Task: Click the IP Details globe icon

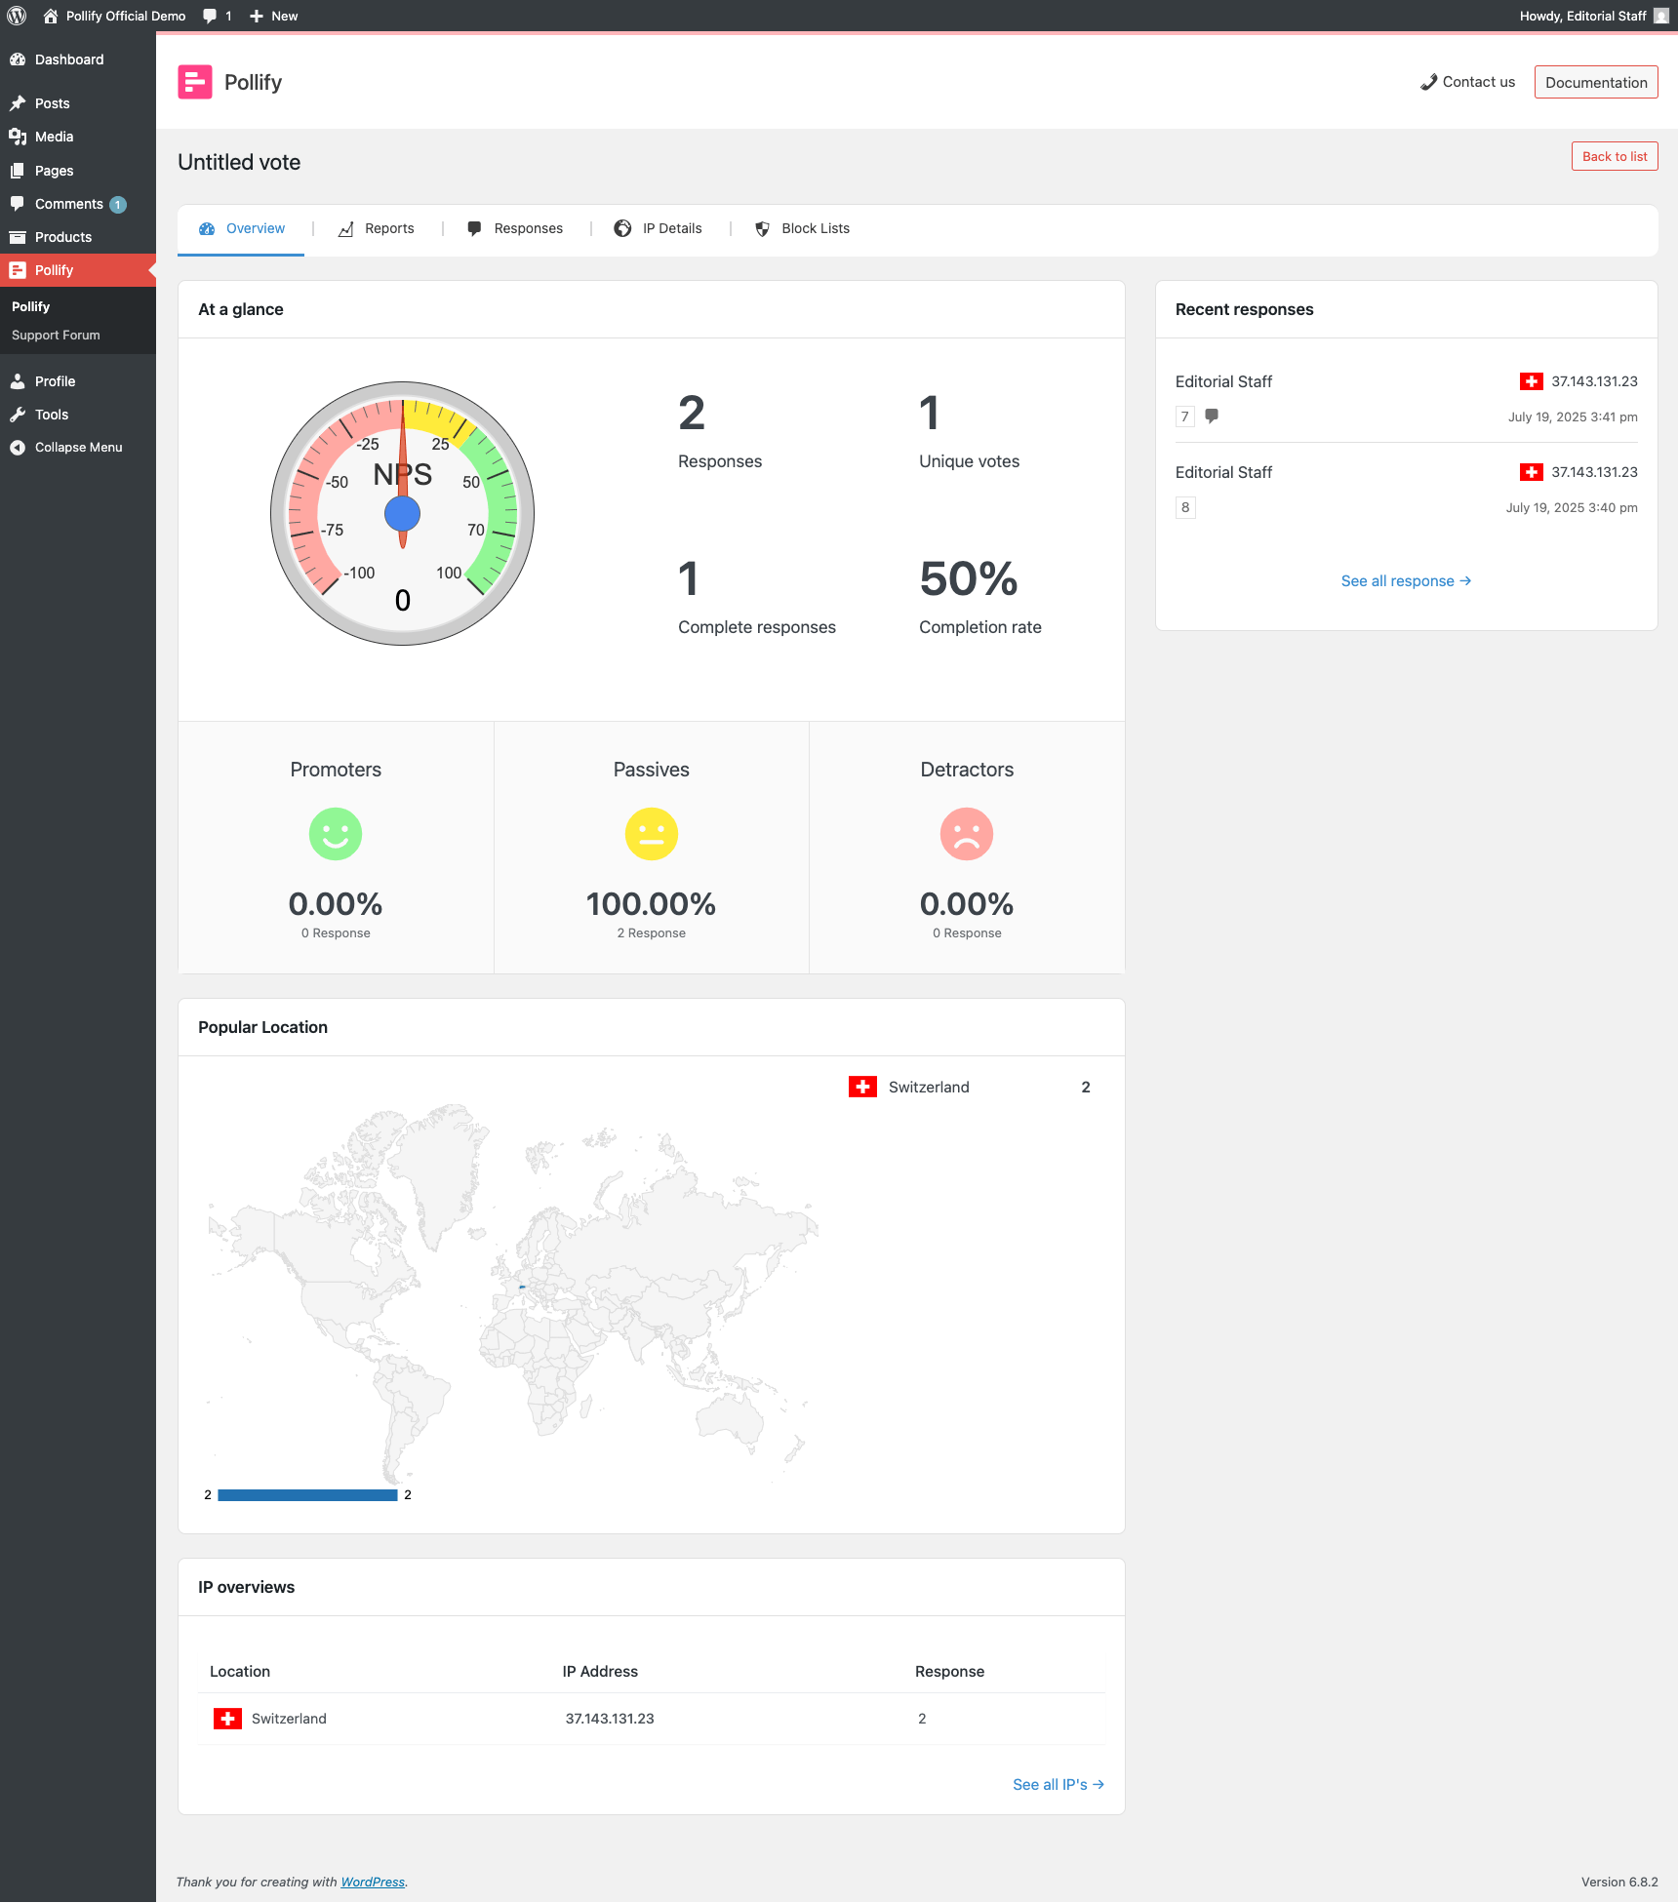Action: point(622,228)
